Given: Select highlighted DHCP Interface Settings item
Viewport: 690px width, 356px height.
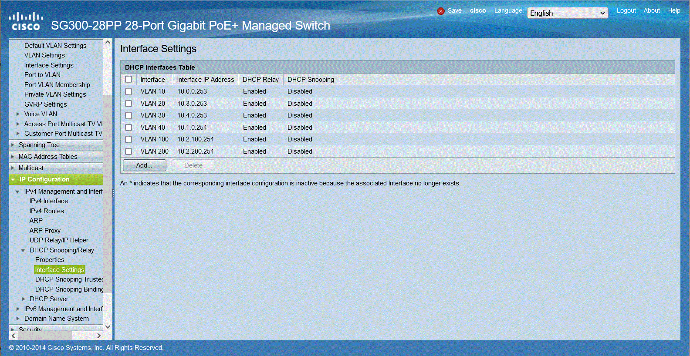Looking at the screenshot, I should [x=60, y=270].
